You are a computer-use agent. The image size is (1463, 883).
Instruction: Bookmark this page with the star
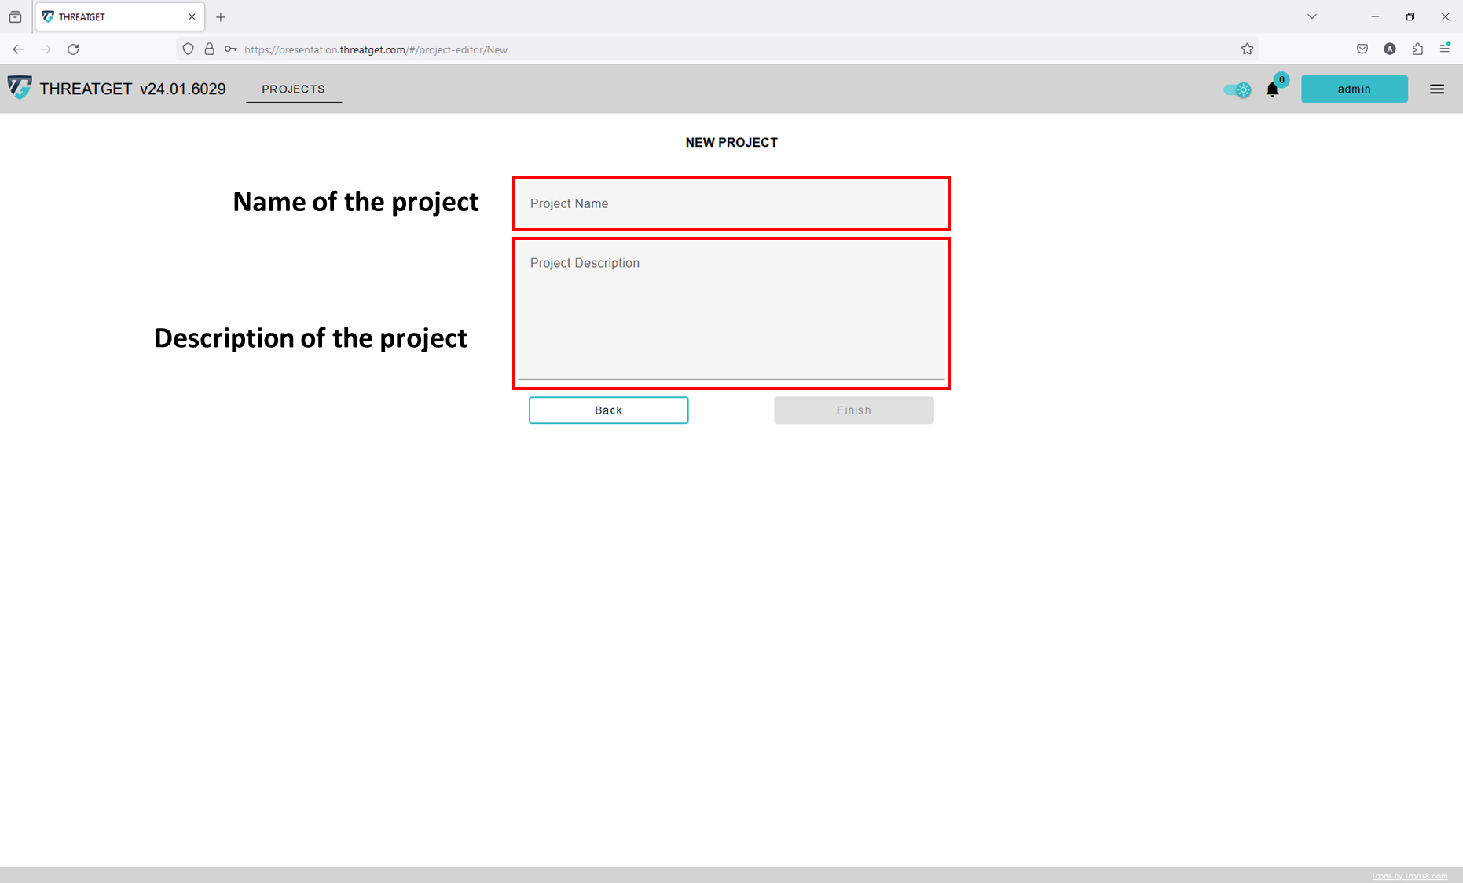(x=1247, y=49)
